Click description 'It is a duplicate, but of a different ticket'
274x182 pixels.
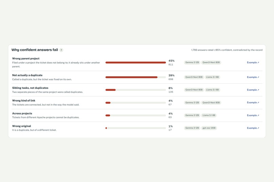[x=34, y=130]
